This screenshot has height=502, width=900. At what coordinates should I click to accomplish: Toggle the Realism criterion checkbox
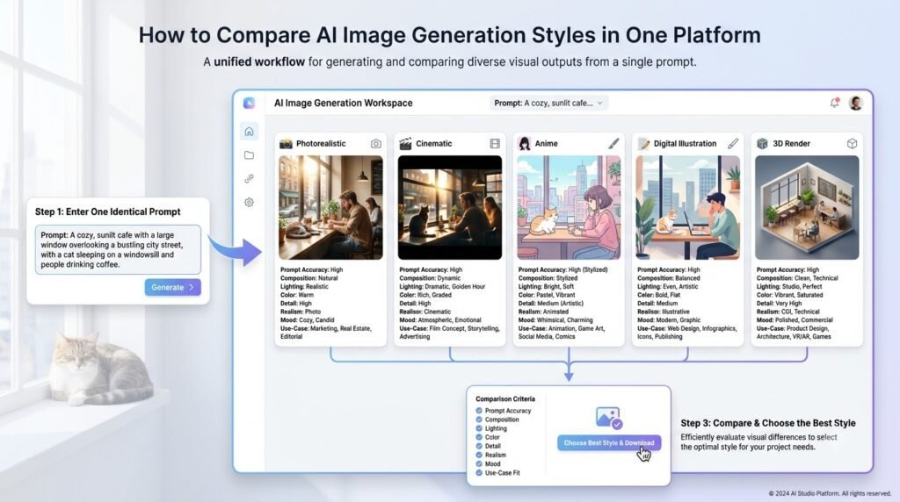pos(479,455)
